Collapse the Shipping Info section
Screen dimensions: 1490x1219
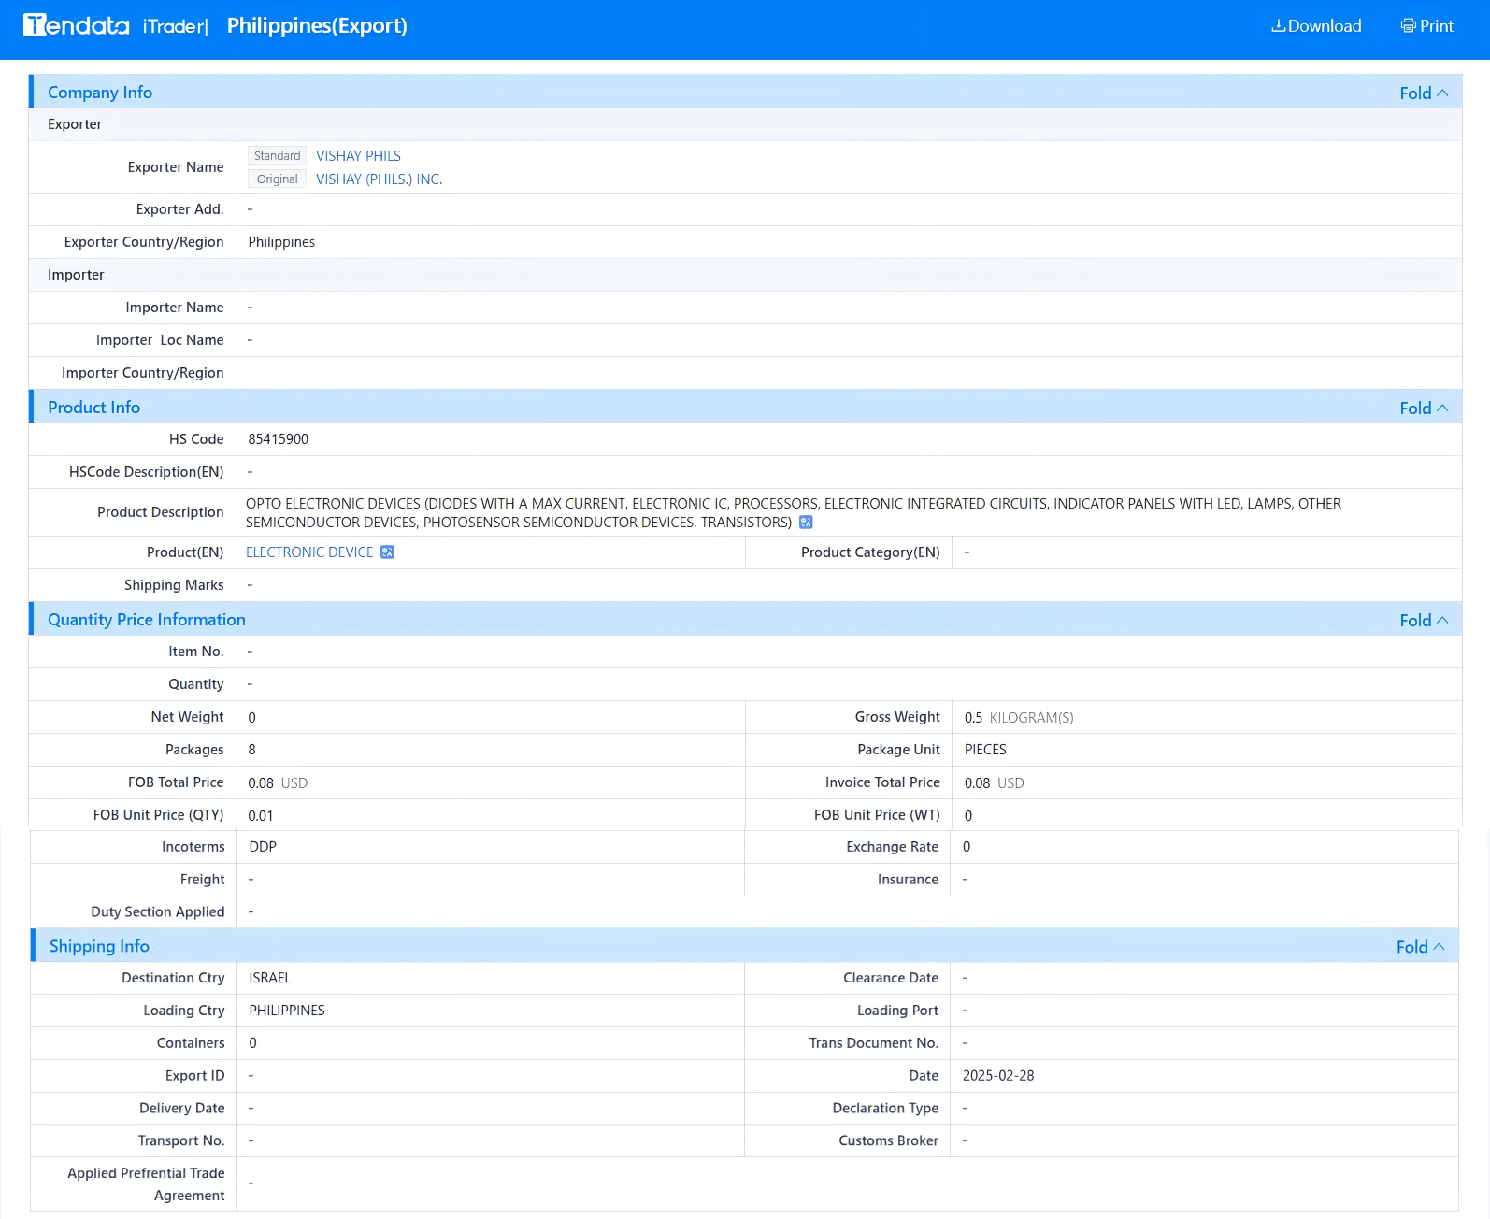[x=1420, y=947]
